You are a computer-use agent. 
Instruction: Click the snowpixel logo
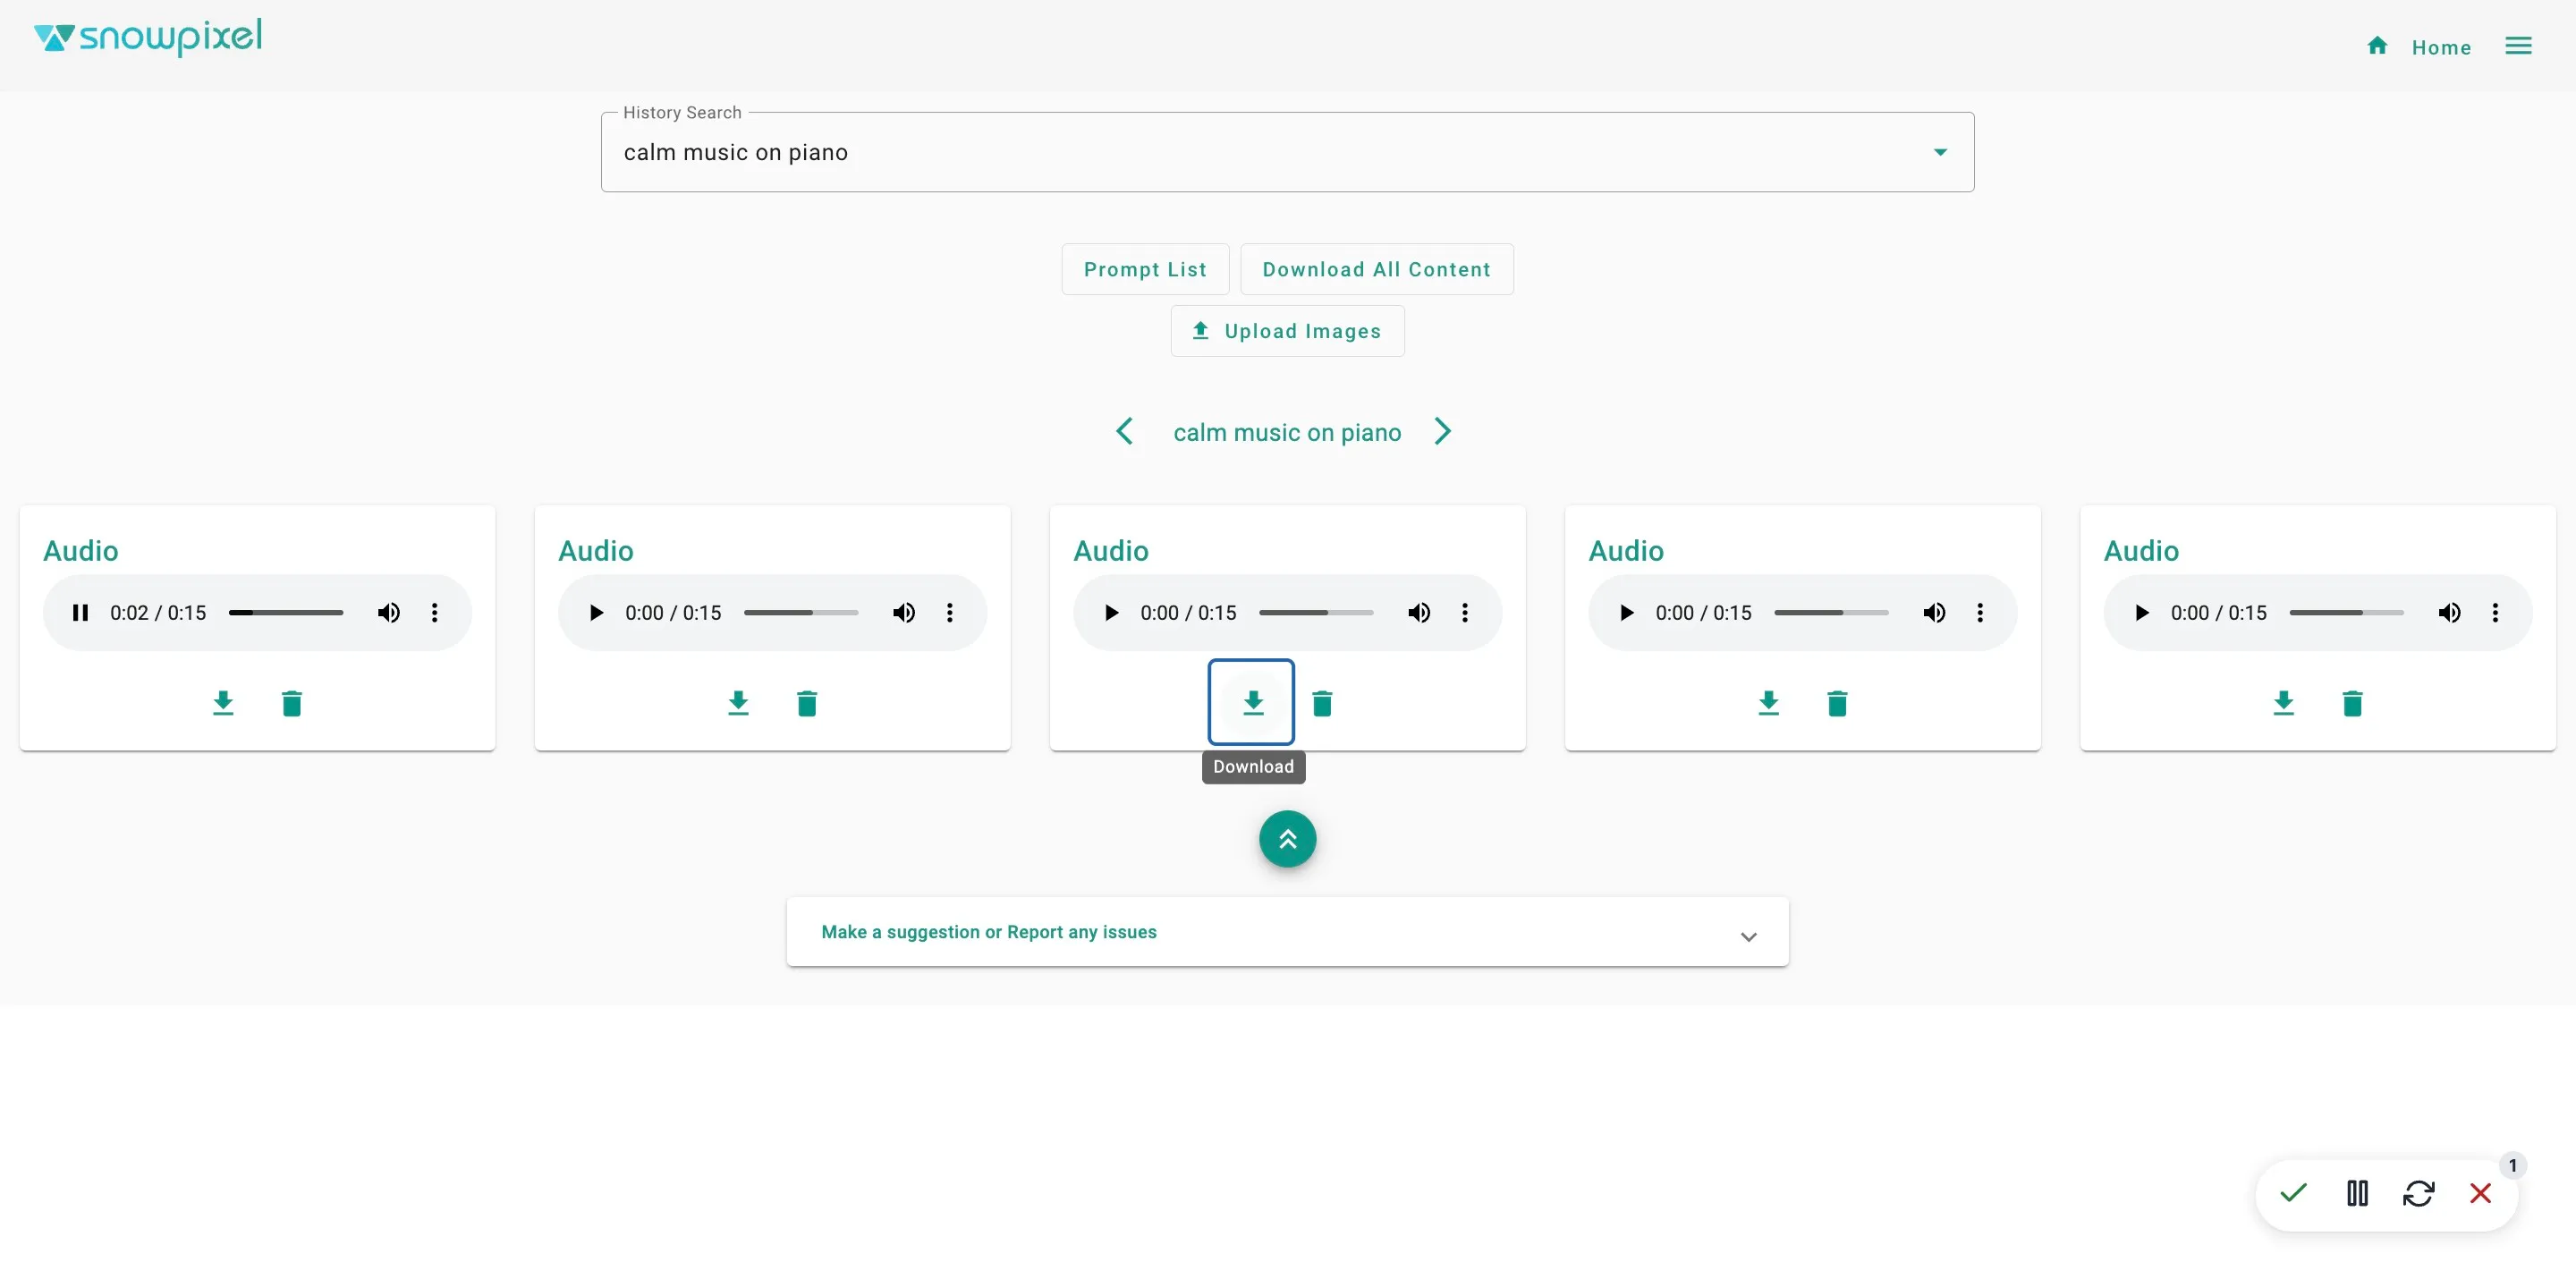[x=148, y=37]
